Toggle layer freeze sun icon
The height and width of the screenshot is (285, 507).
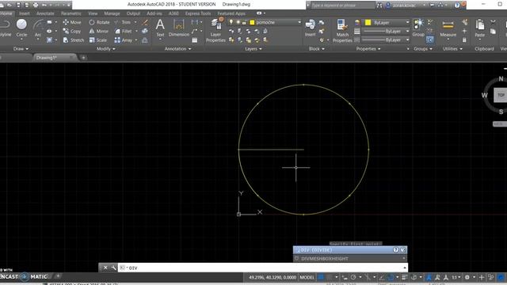pyautogui.click(x=238, y=22)
